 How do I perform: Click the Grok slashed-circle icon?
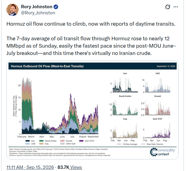click(168, 7)
